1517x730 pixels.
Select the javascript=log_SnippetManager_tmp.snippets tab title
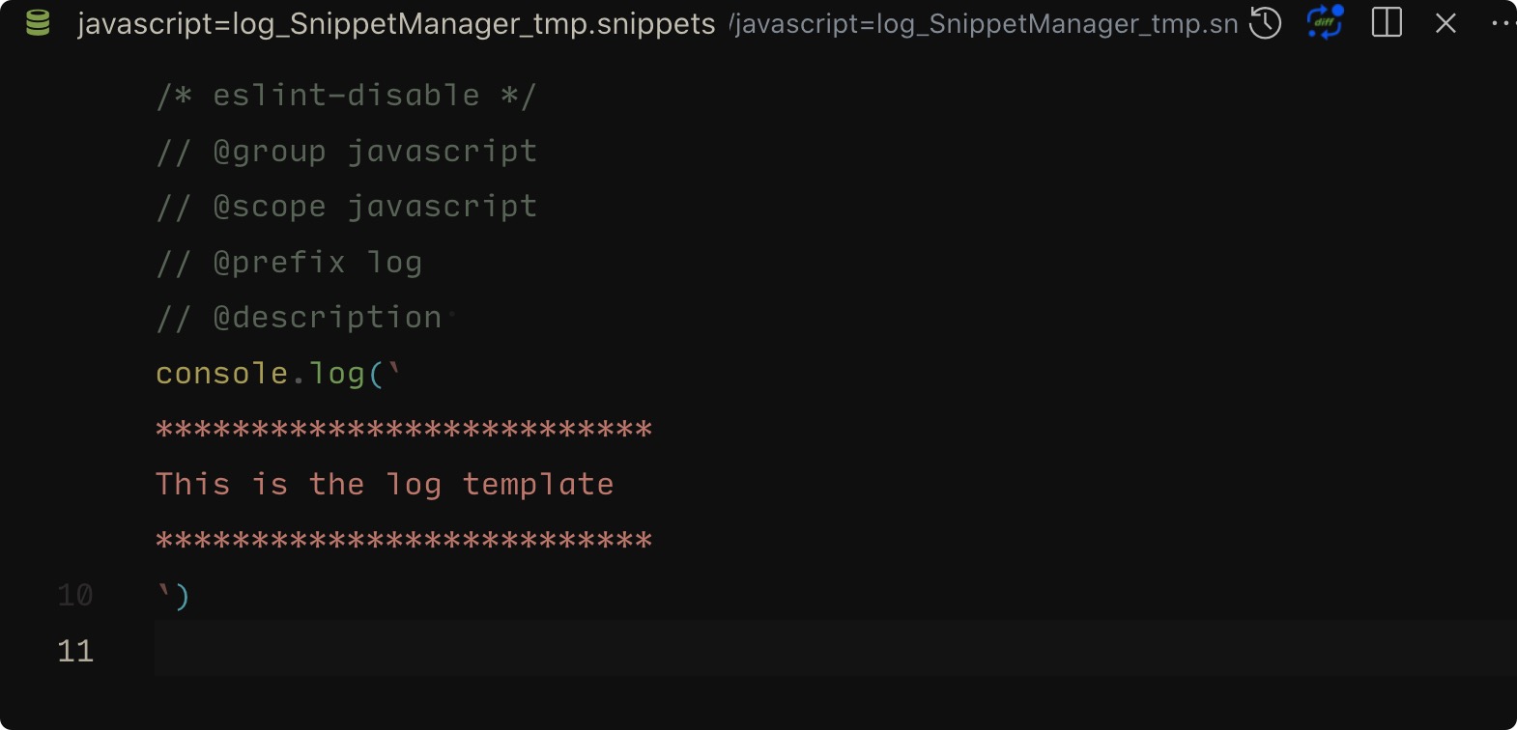pyautogui.click(x=396, y=24)
